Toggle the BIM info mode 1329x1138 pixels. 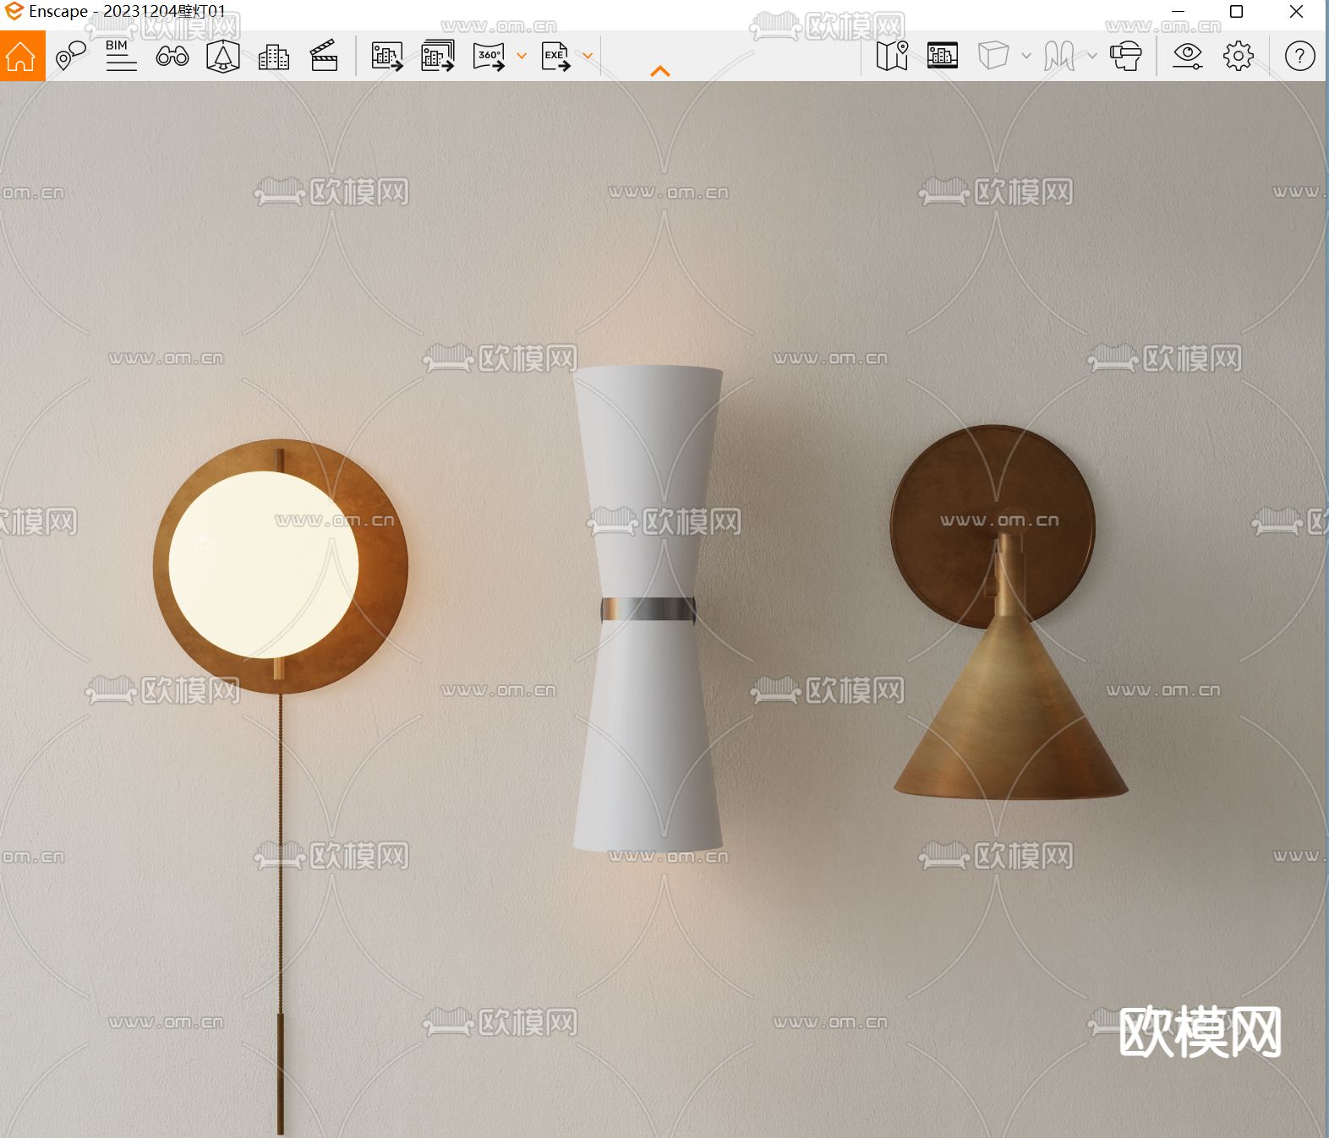(x=121, y=56)
